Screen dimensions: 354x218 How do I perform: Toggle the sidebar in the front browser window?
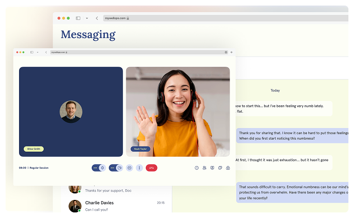pos(32,52)
